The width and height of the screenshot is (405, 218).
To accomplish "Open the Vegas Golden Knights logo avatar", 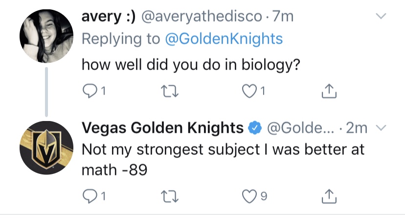I will pyautogui.click(x=46, y=147).
